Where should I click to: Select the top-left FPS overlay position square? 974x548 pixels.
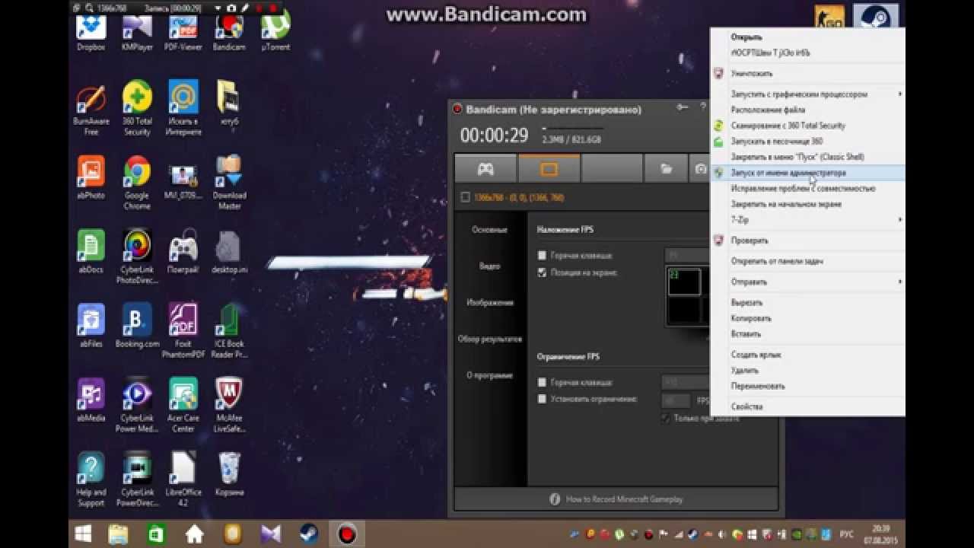click(683, 282)
